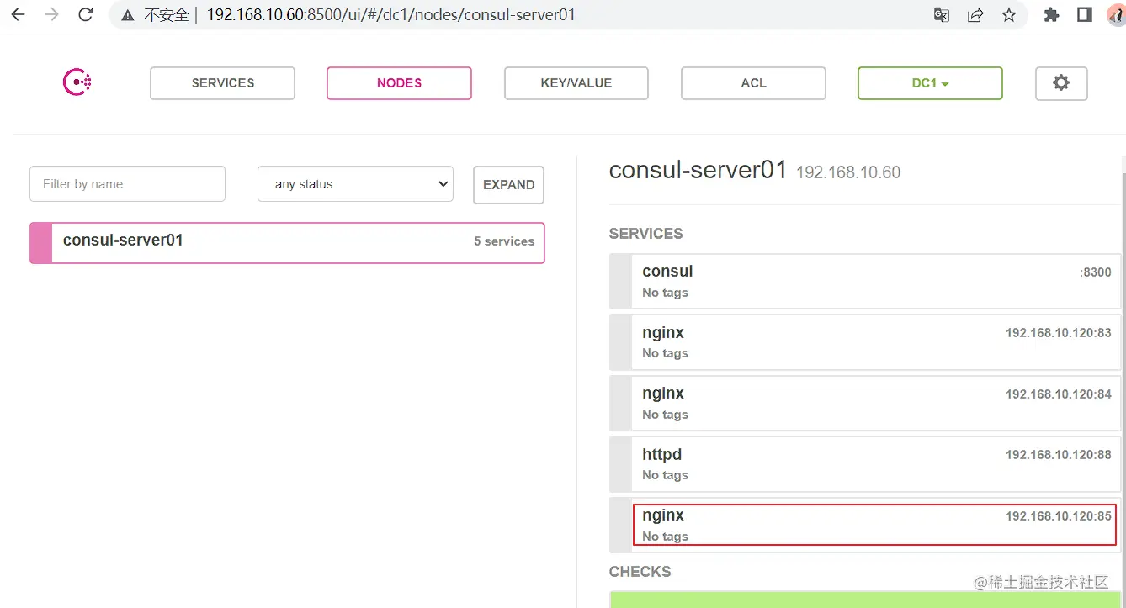Open settings via the gear icon
The image size is (1126, 608).
[x=1061, y=83]
